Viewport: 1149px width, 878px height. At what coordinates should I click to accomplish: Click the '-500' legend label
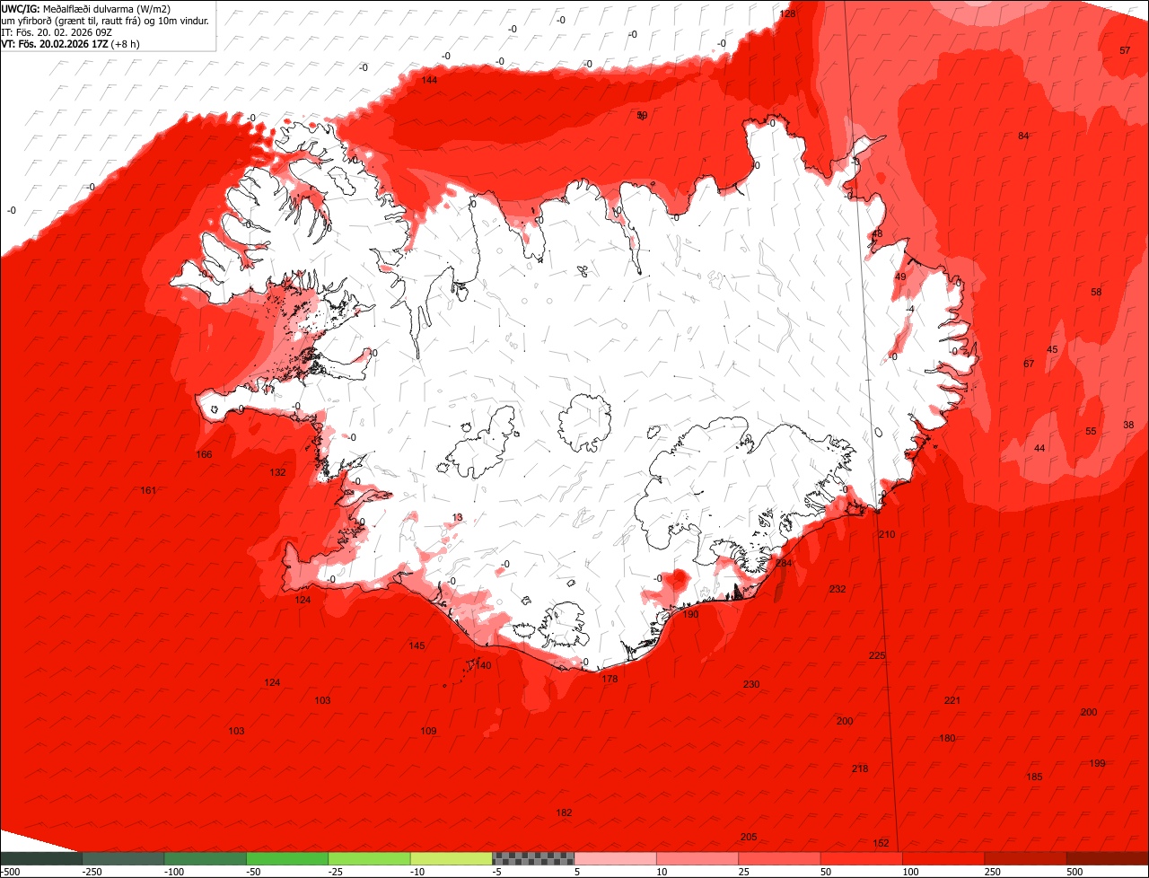10,872
